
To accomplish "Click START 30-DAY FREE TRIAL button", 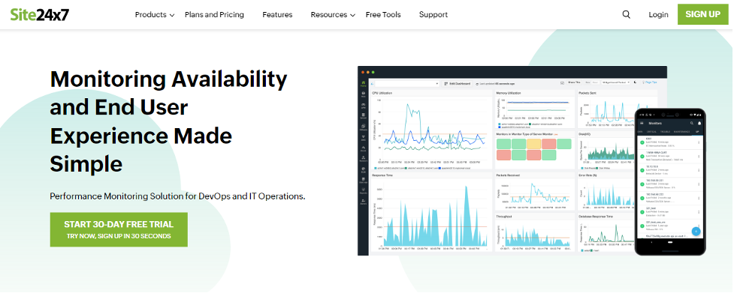I will coord(119,229).
